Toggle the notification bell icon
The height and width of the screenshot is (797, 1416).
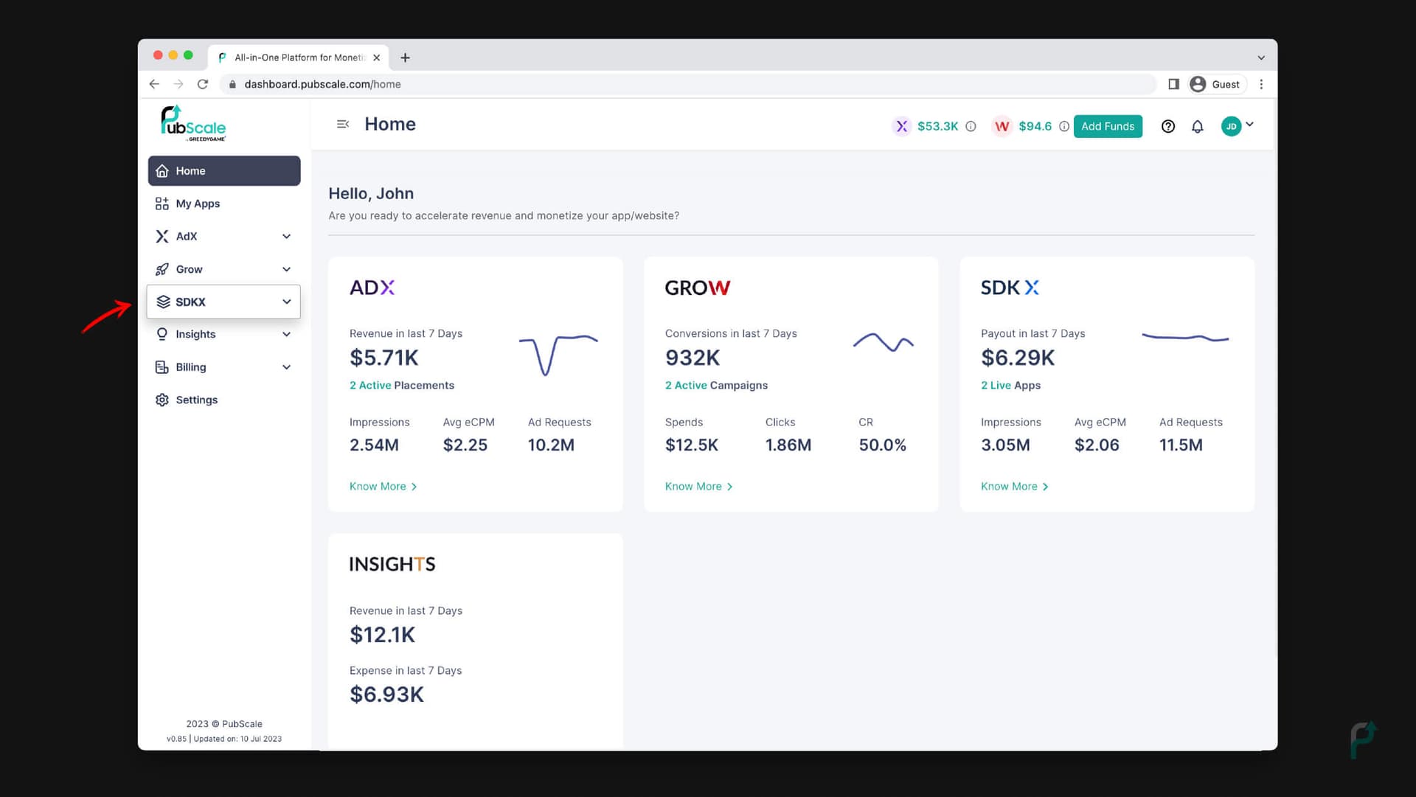click(x=1198, y=126)
